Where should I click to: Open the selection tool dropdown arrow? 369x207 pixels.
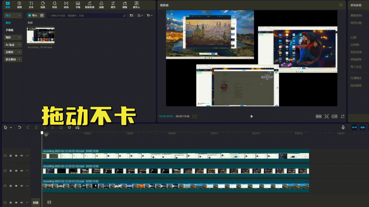pos(11,128)
